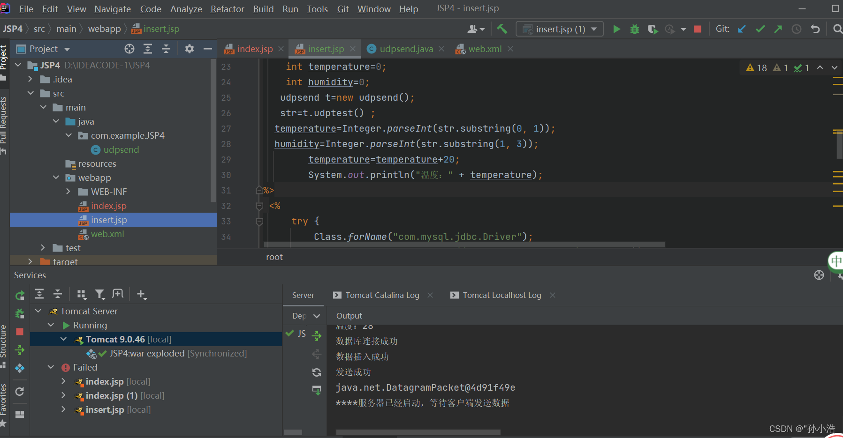Close the insert.jsp editor tab
843x438 pixels.
click(x=353, y=49)
